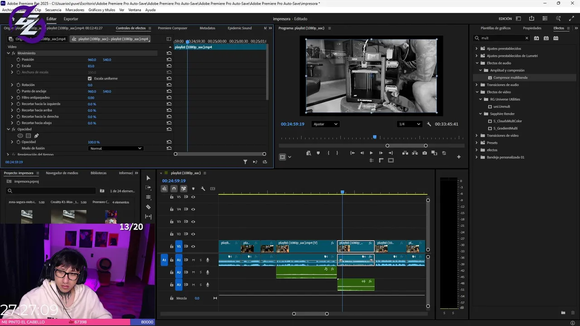Collapse the Opacidad effect group
This screenshot has width=580, height=326.
[x=8, y=129]
